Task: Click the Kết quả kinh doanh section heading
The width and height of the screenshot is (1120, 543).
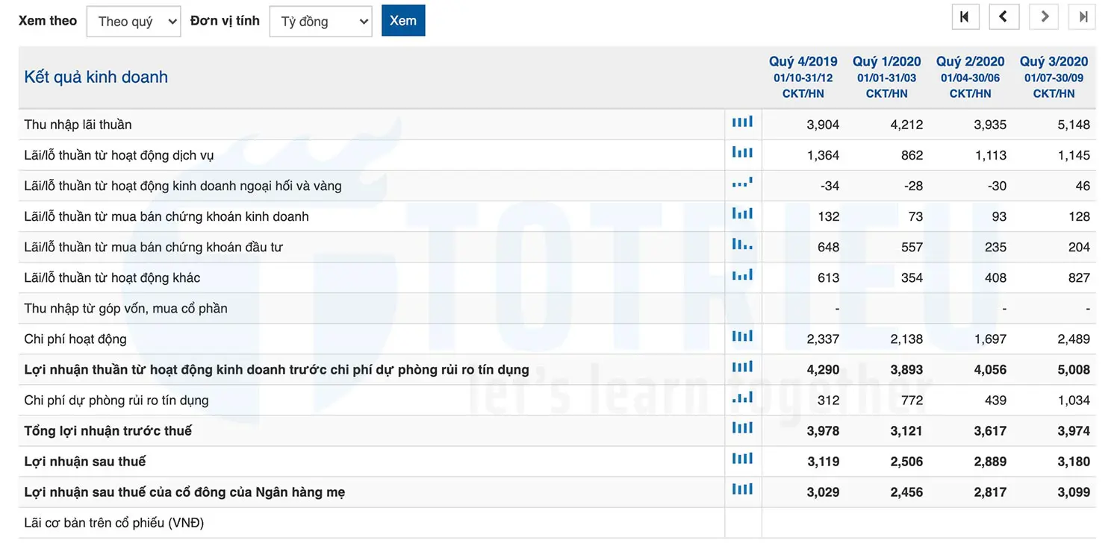Action: pos(96,77)
